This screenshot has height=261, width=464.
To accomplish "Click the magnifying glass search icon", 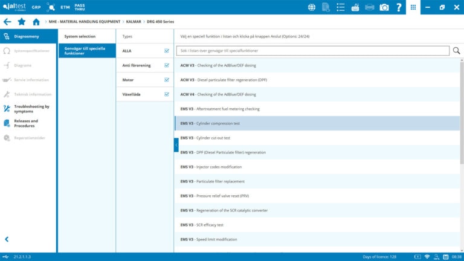I will point(456,51).
